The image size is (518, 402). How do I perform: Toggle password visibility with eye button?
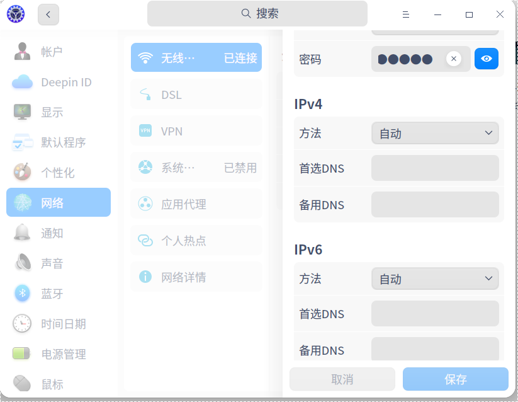(x=487, y=59)
